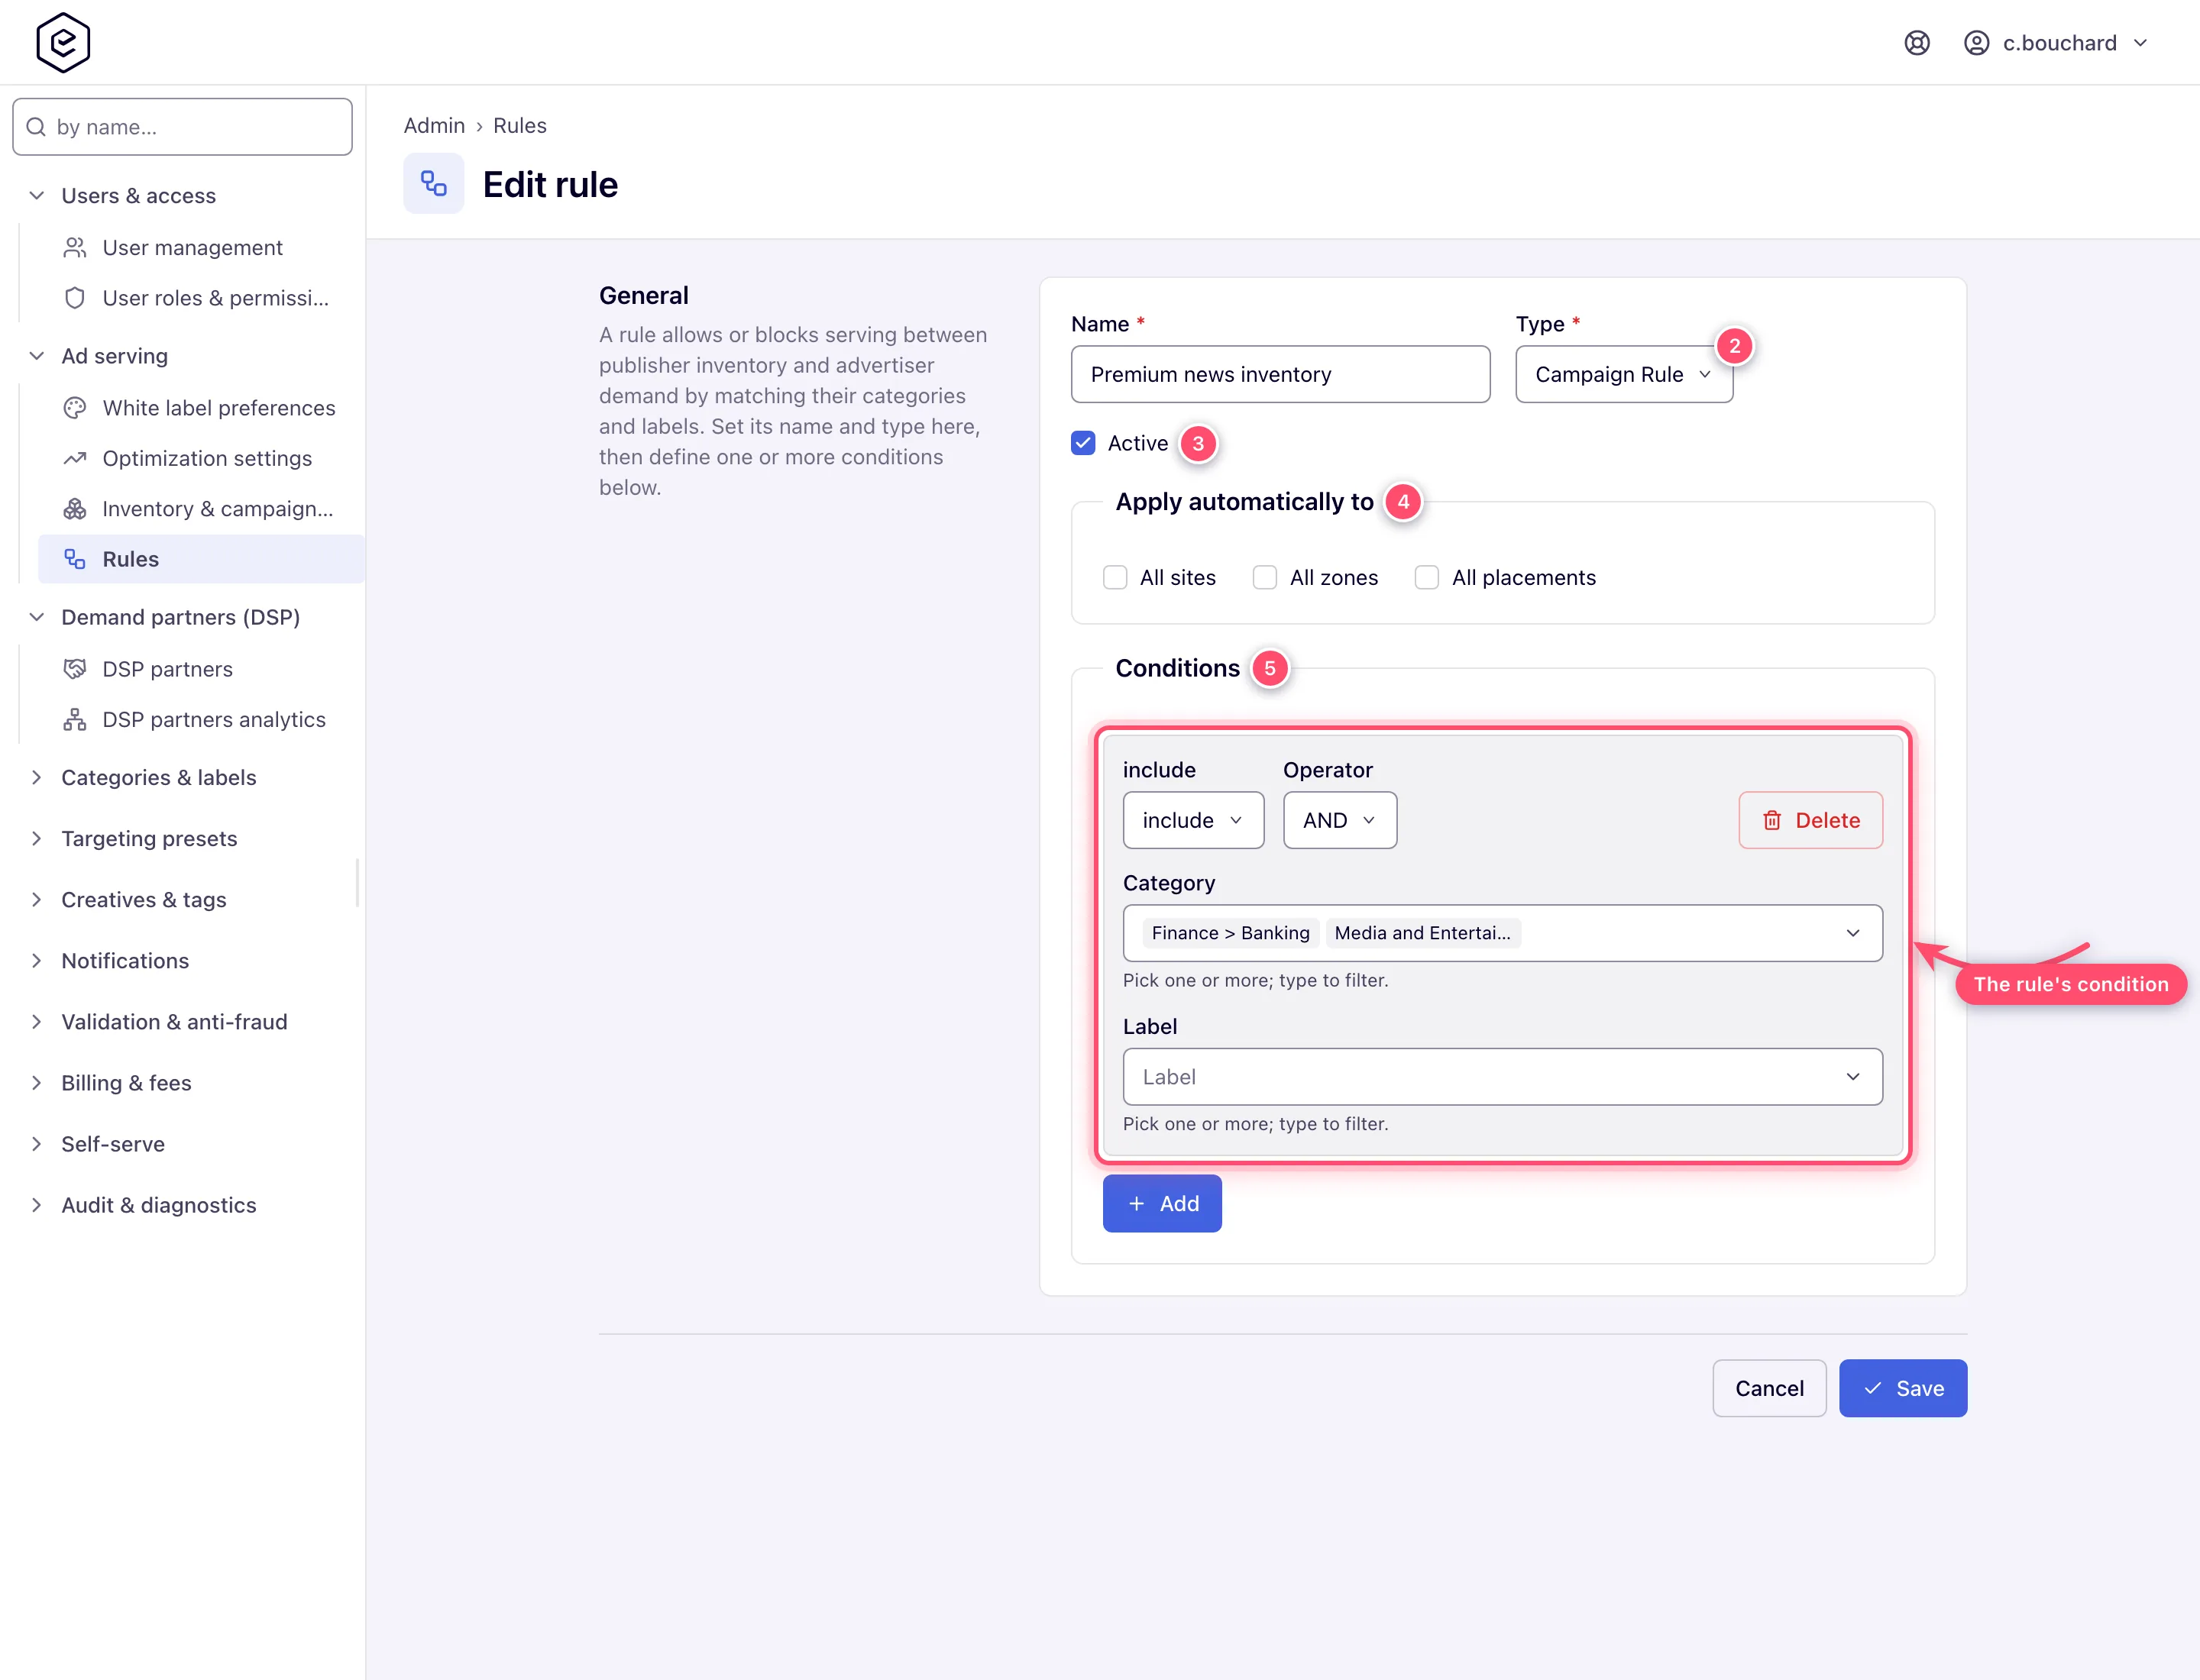Click the Rules breadcrumb link
Image resolution: width=2200 pixels, height=1680 pixels.
pos(519,126)
